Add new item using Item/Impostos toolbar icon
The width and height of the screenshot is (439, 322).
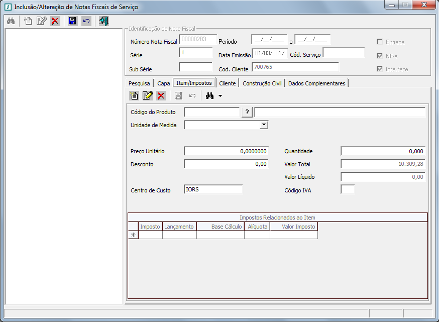coord(134,95)
